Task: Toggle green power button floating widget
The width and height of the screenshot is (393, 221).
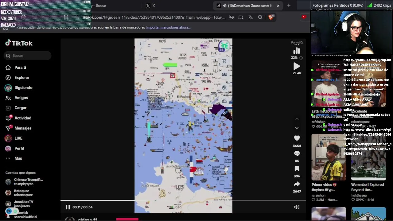Action: pyautogui.click(x=15, y=211)
